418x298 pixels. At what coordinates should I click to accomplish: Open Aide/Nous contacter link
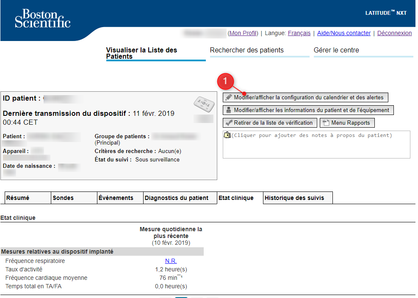point(343,33)
